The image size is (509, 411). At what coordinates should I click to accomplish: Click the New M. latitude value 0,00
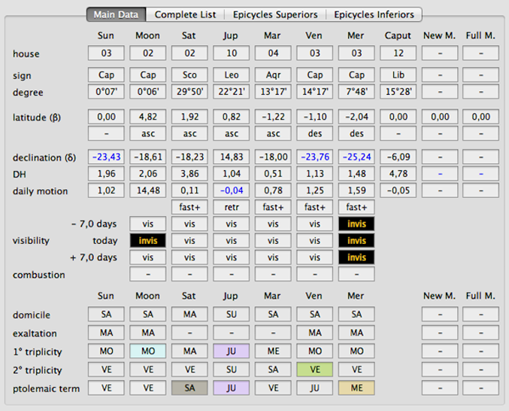(x=440, y=117)
